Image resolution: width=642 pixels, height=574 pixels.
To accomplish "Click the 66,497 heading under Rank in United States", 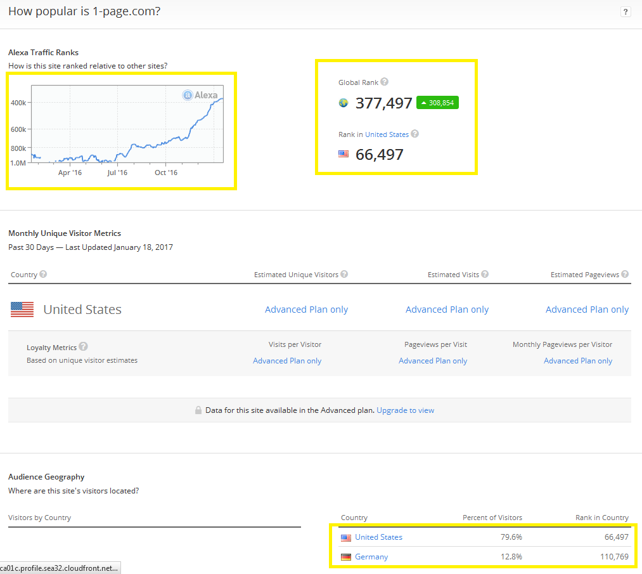I will click(380, 155).
